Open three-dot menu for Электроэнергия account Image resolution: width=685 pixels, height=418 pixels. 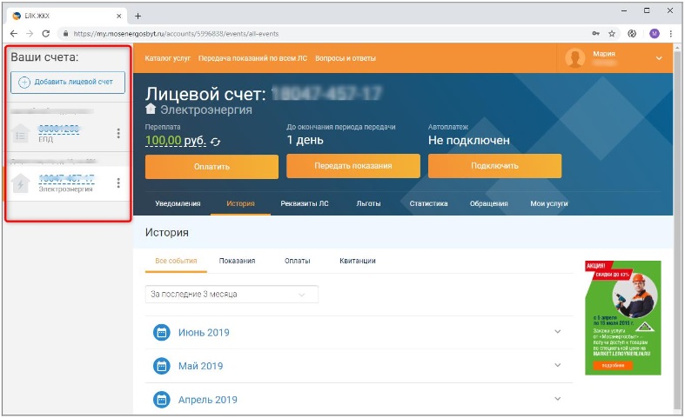(x=118, y=182)
